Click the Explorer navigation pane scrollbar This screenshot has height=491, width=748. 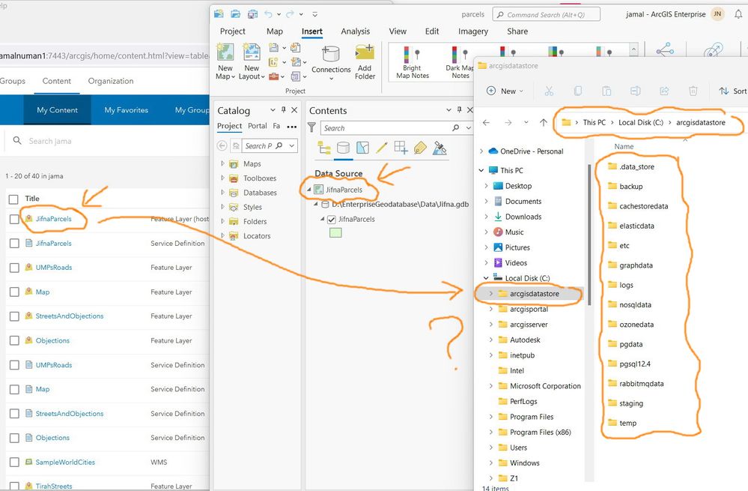pyautogui.click(x=589, y=234)
